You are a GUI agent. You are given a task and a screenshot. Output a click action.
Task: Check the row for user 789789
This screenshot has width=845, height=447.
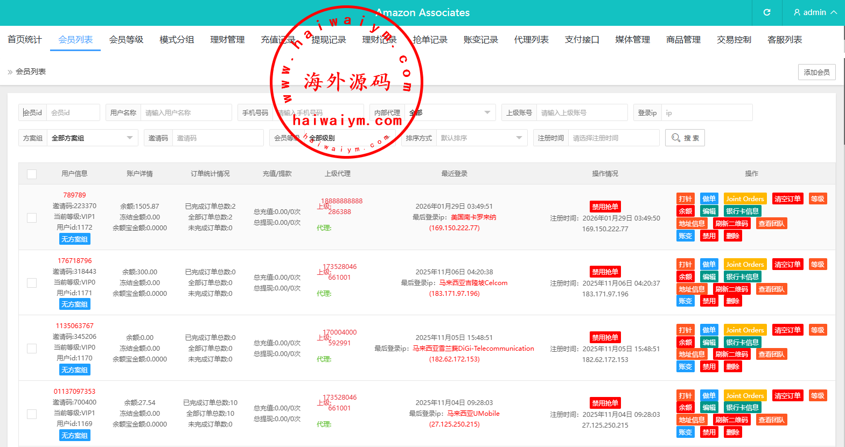click(x=32, y=217)
